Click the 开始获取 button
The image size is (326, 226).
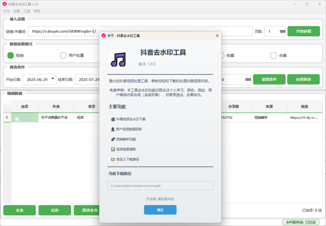tap(303, 31)
